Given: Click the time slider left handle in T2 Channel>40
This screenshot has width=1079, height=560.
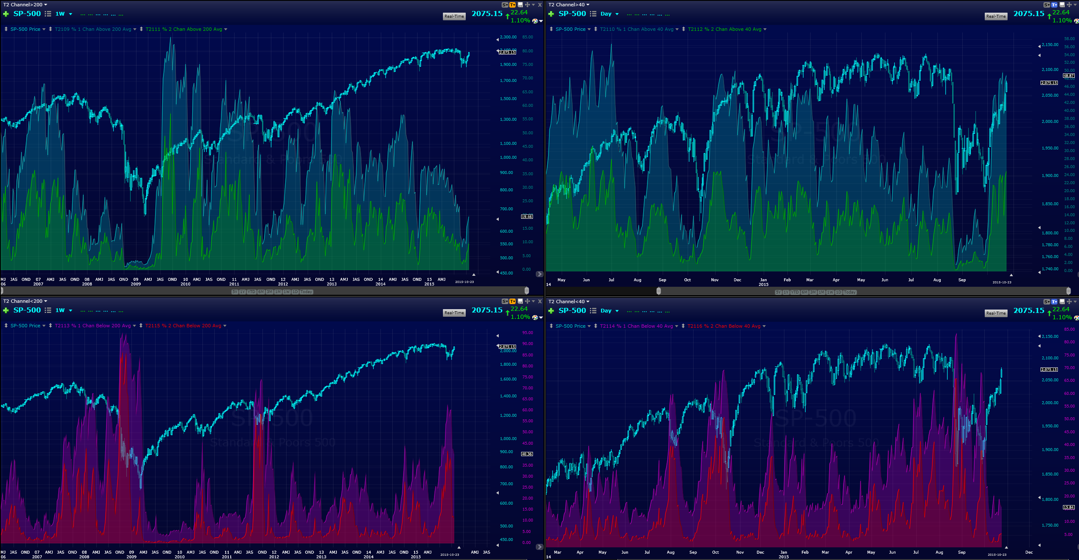Looking at the screenshot, I should coord(658,291).
